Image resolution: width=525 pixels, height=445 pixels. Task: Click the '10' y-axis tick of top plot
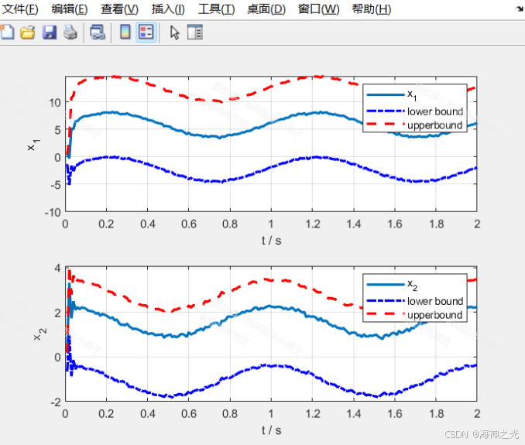pos(54,103)
